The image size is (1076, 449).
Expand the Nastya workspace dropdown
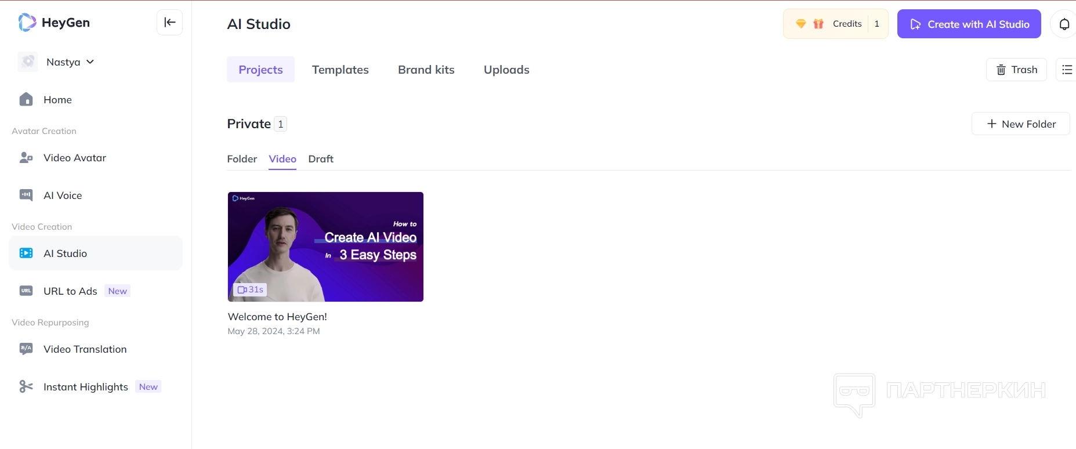[90, 62]
